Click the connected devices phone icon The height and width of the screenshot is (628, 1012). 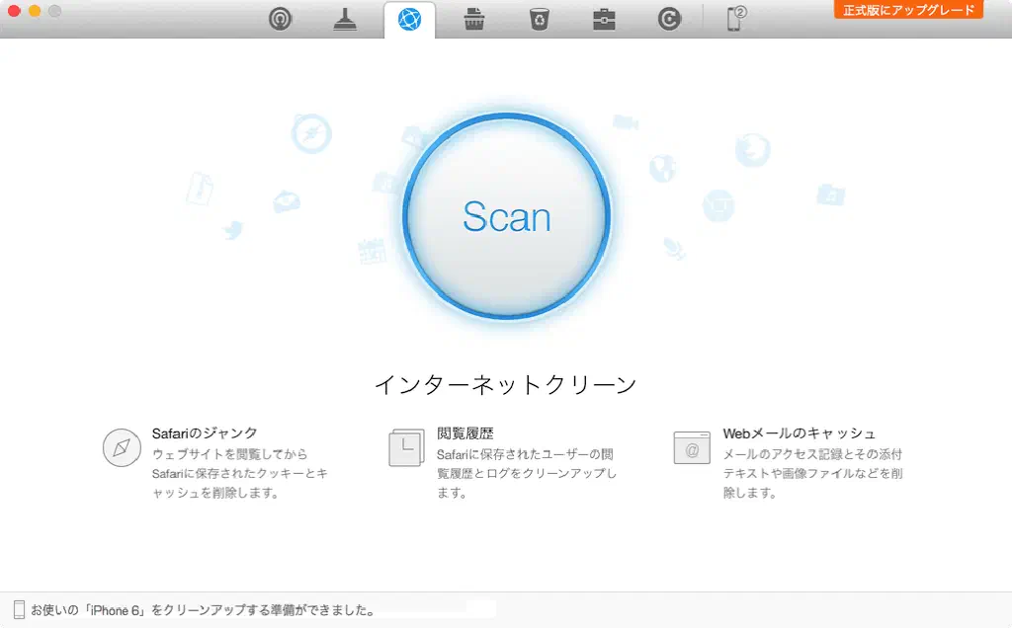coord(736,19)
